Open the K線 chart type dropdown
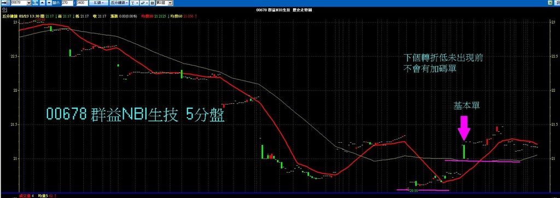The width and height of the screenshot is (560, 198). 98,3
